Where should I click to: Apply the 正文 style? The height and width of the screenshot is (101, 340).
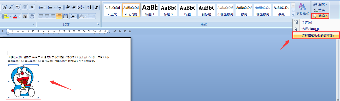[x=112, y=10]
